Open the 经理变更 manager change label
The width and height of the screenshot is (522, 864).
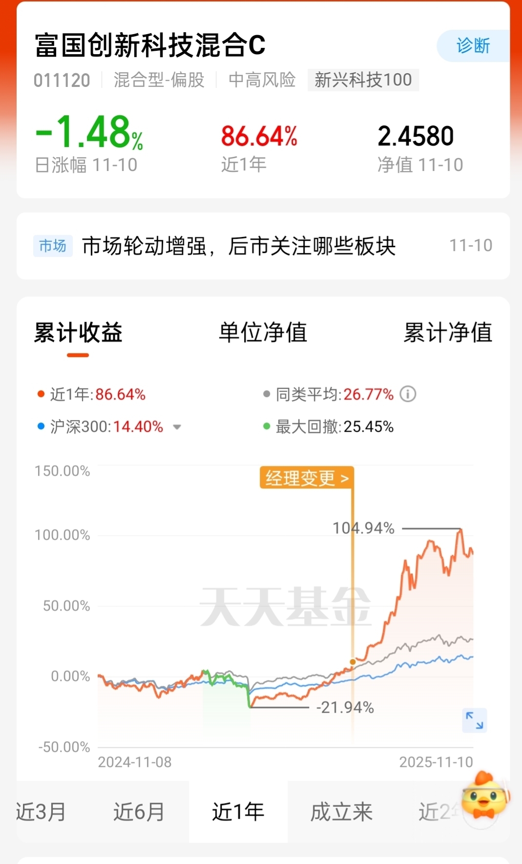coord(307,478)
